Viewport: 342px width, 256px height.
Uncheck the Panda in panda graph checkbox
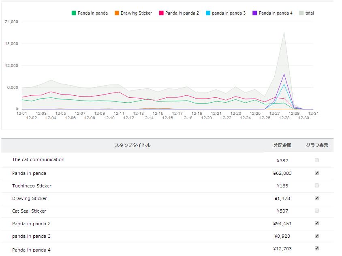317,173
